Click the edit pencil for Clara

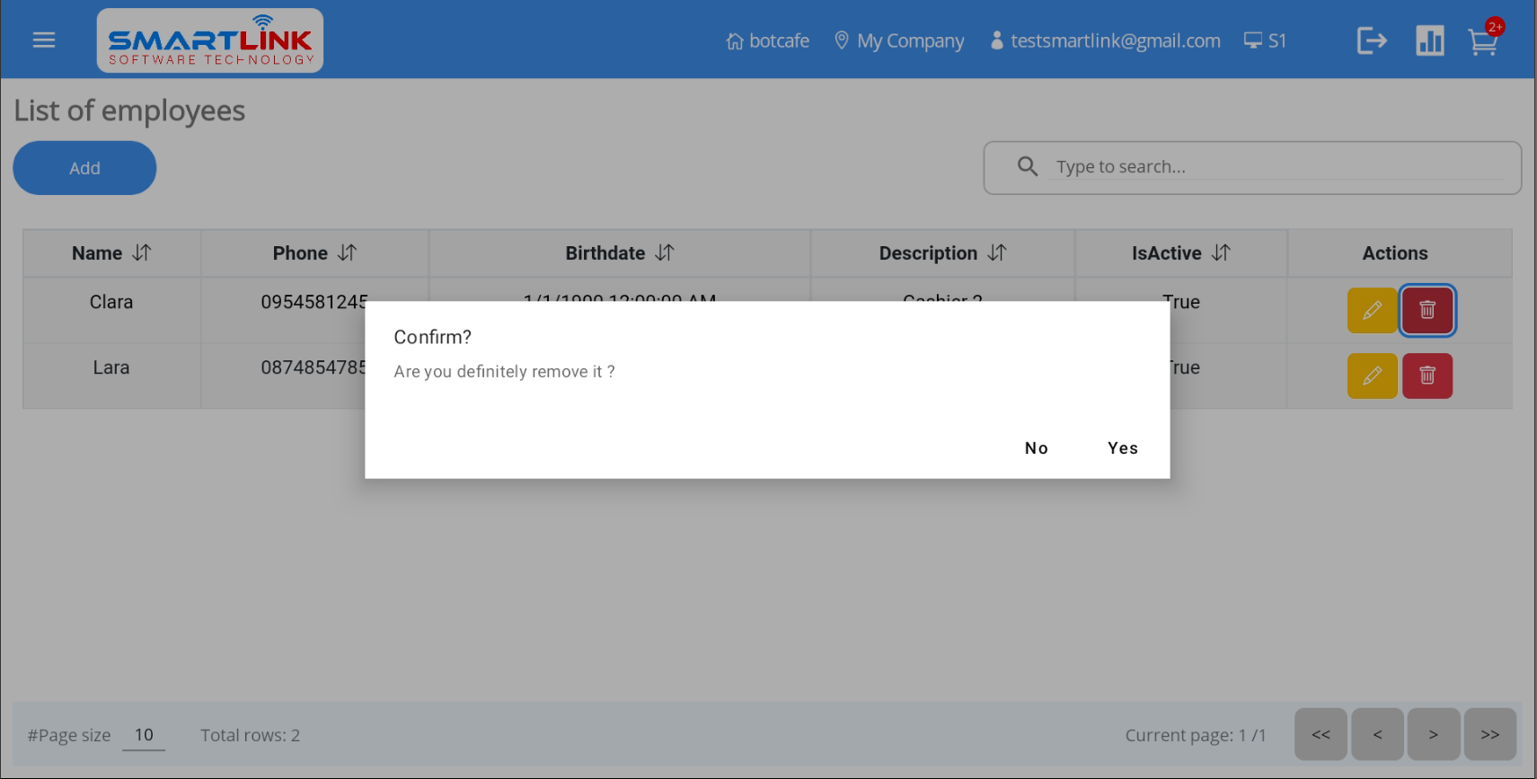point(1372,311)
